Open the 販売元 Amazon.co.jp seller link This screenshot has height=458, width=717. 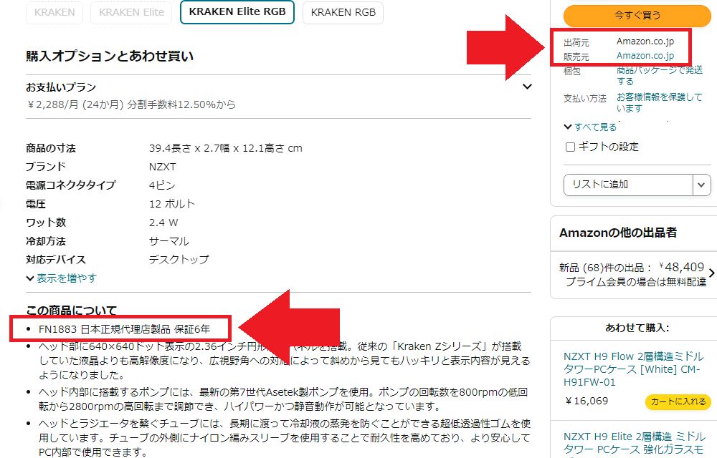pos(645,56)
